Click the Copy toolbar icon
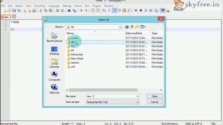The height and width of the screenshot is (125, 223). pyautogui.click(x=46, y=11)
